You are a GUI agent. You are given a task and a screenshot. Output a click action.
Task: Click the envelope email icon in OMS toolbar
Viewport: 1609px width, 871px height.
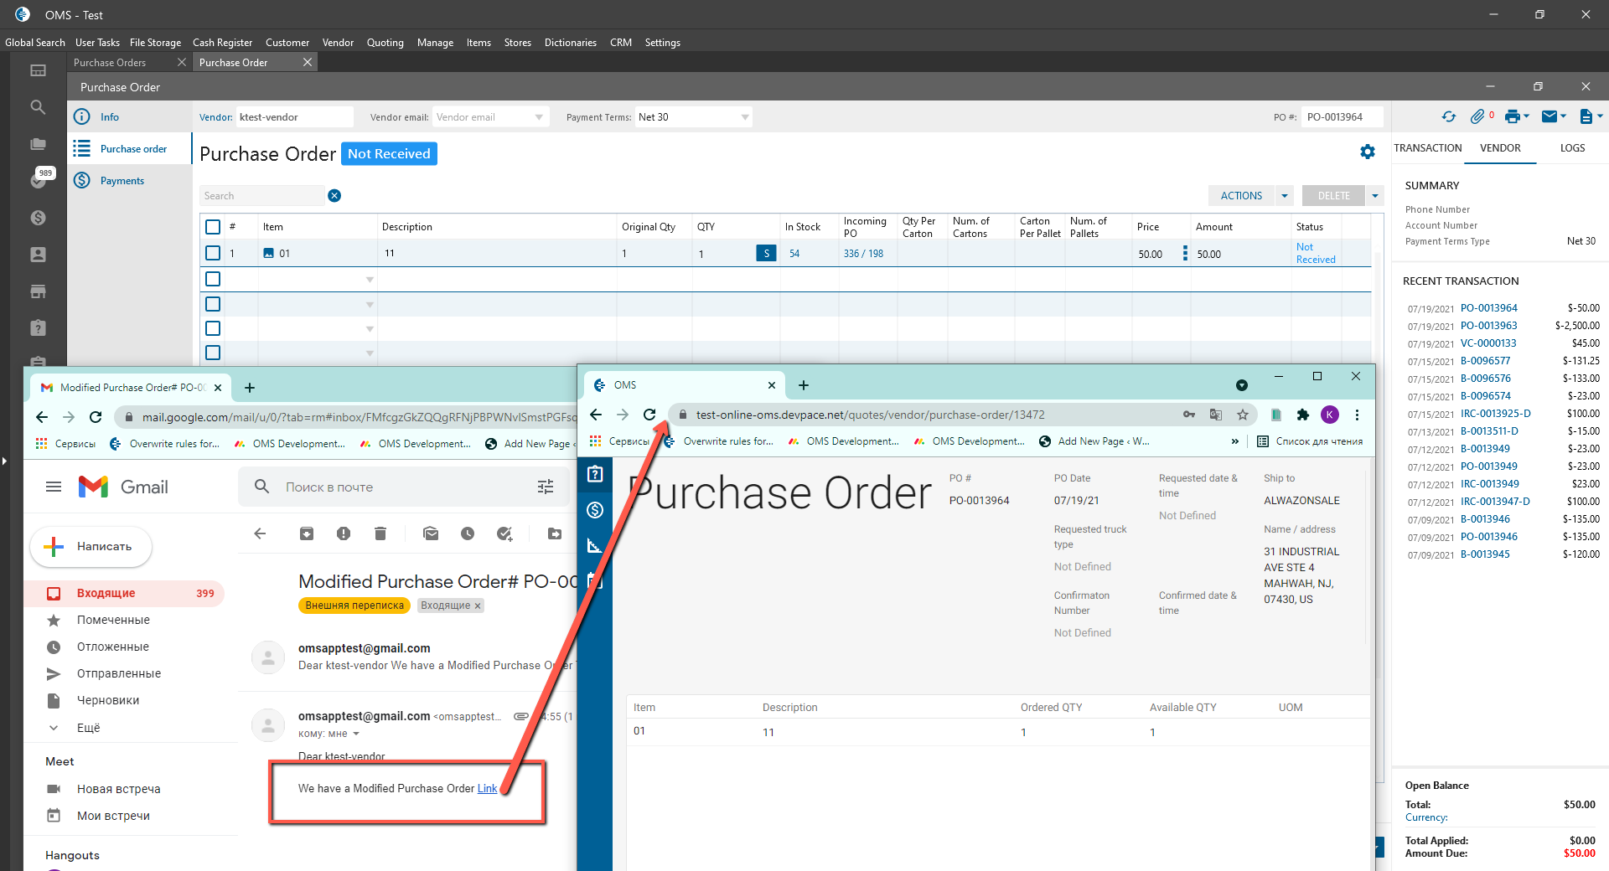click(x=1550, y=117)
